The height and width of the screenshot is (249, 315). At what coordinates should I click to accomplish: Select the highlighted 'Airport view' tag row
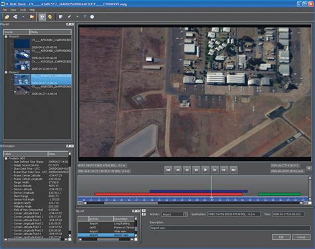pos(106,235)
